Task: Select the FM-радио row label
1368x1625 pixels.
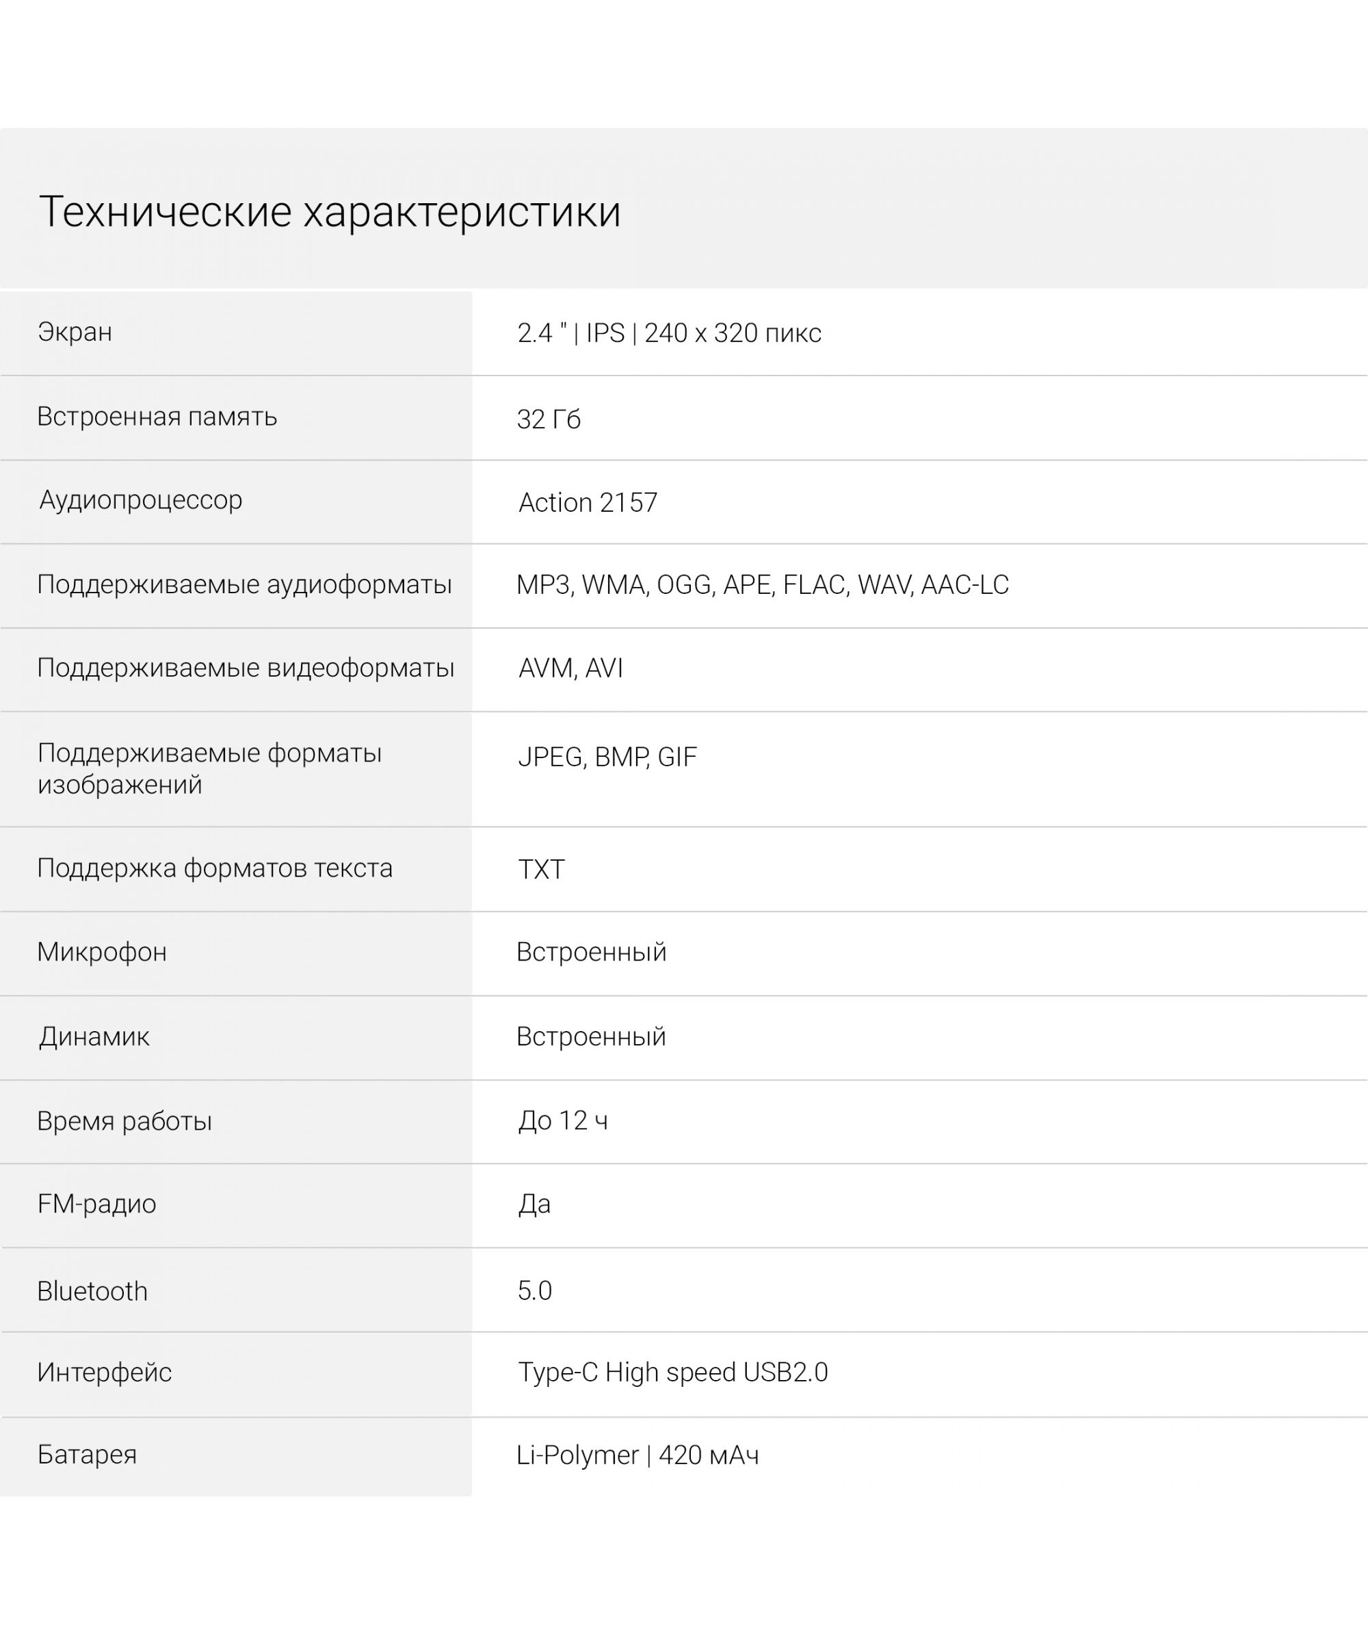Action: (x=96, y=1204)
